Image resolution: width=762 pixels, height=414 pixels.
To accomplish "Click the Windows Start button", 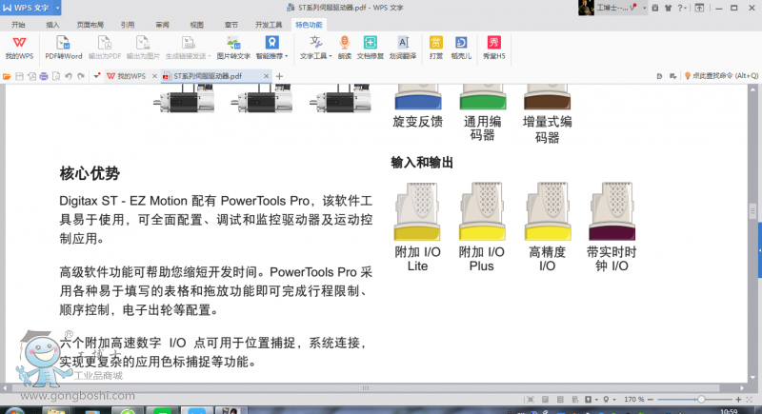I will (x=11, y=407).
